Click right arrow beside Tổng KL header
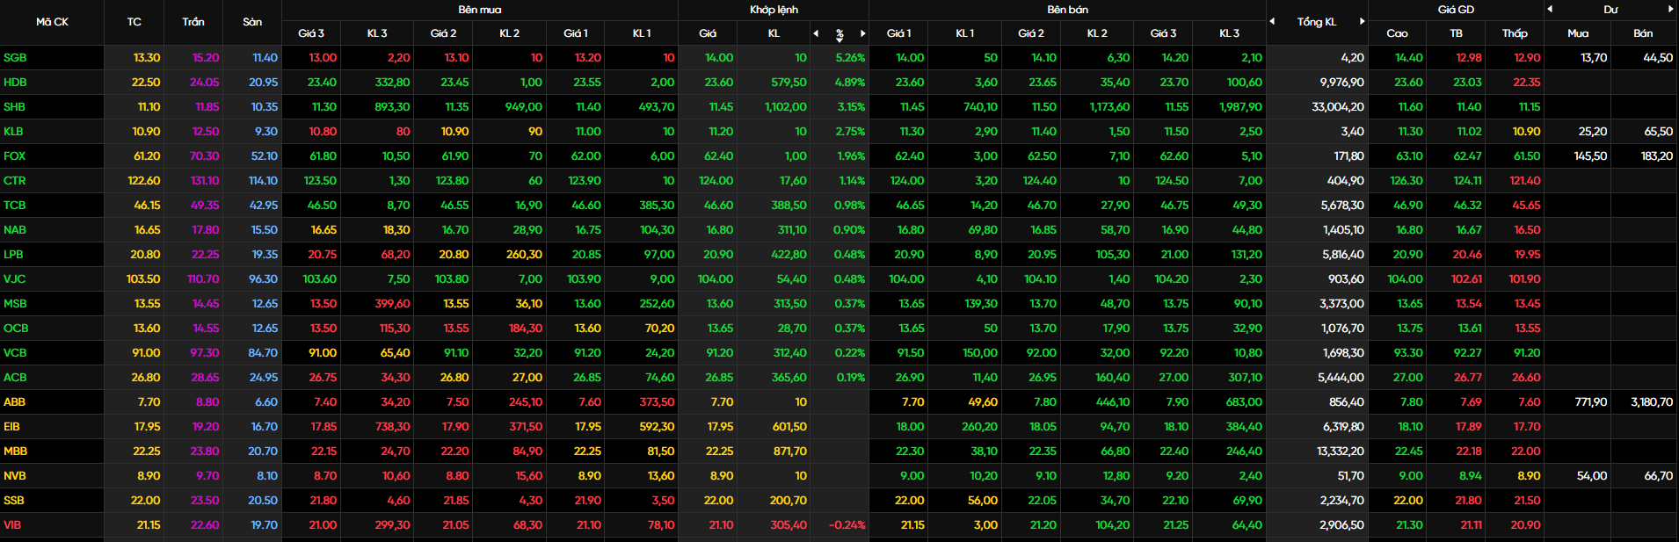The width and height of the screenshot is (1679, 542). [1363, 21]
